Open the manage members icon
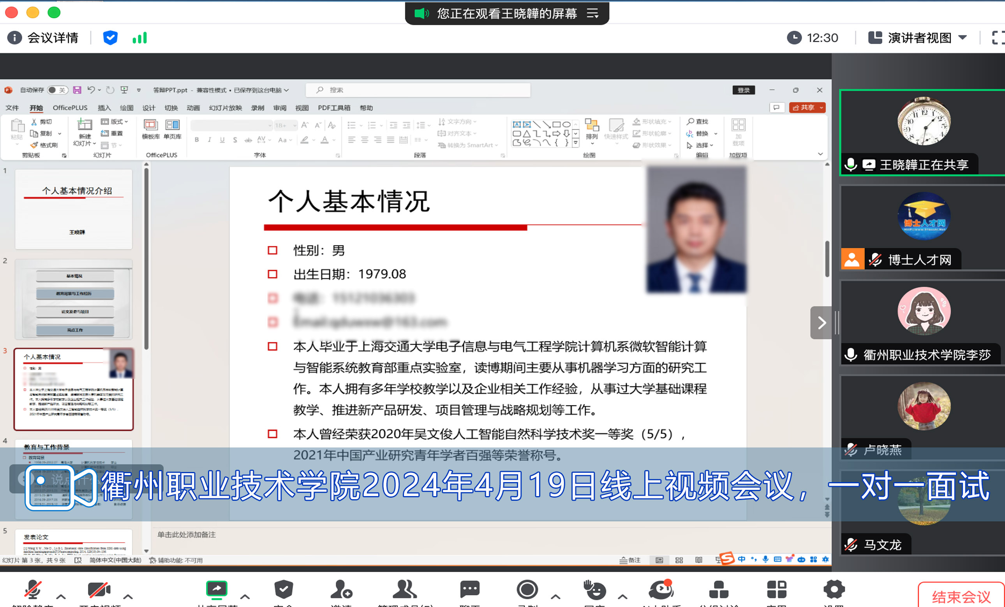 pyautogui.click(x=405, y=589)
